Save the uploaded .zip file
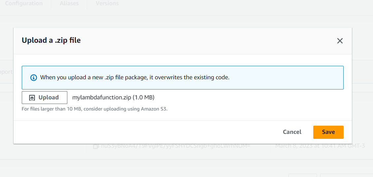This screenshot has width=373, height=177. (x=328, y=132)
